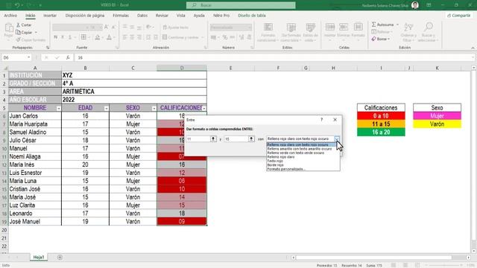Image resolution: width=477 pixels, height=268 pixels.
Task: Click the Autosuma sigma icon
Action: click(374, 25)
